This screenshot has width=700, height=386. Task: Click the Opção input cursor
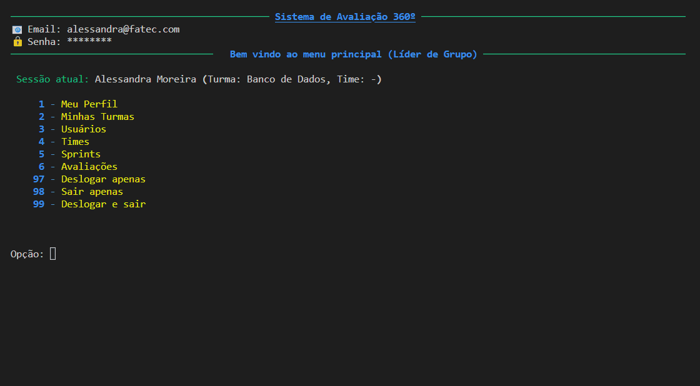[52, 254]
